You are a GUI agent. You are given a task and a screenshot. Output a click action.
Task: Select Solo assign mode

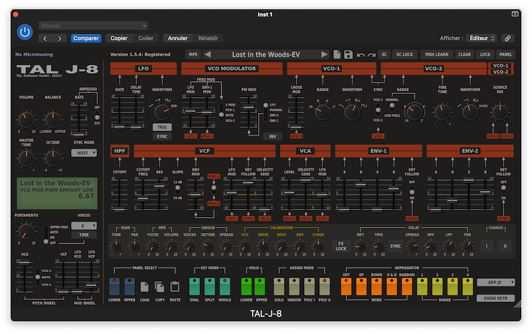tap(279, 287)
